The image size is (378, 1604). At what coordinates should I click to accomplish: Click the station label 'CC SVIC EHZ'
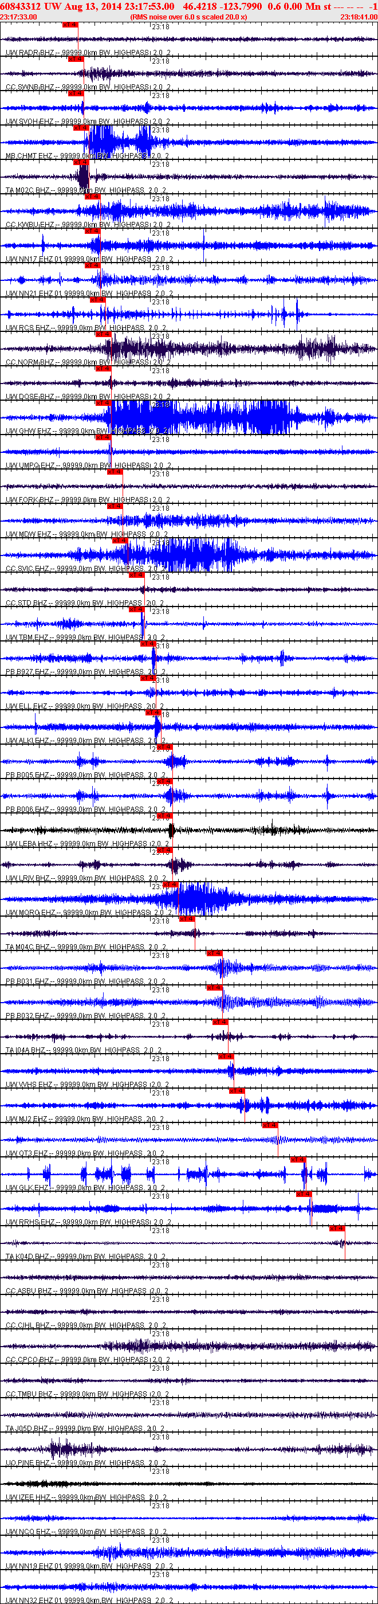click(x=27, y=569)
